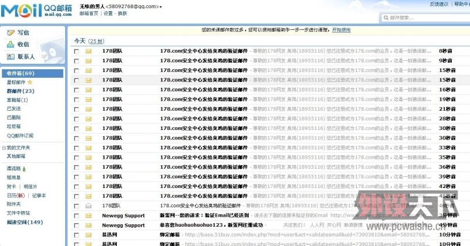470x246 pixels.
Task: Click the star icon next to 星标邮件
Action: click(30, 82)
